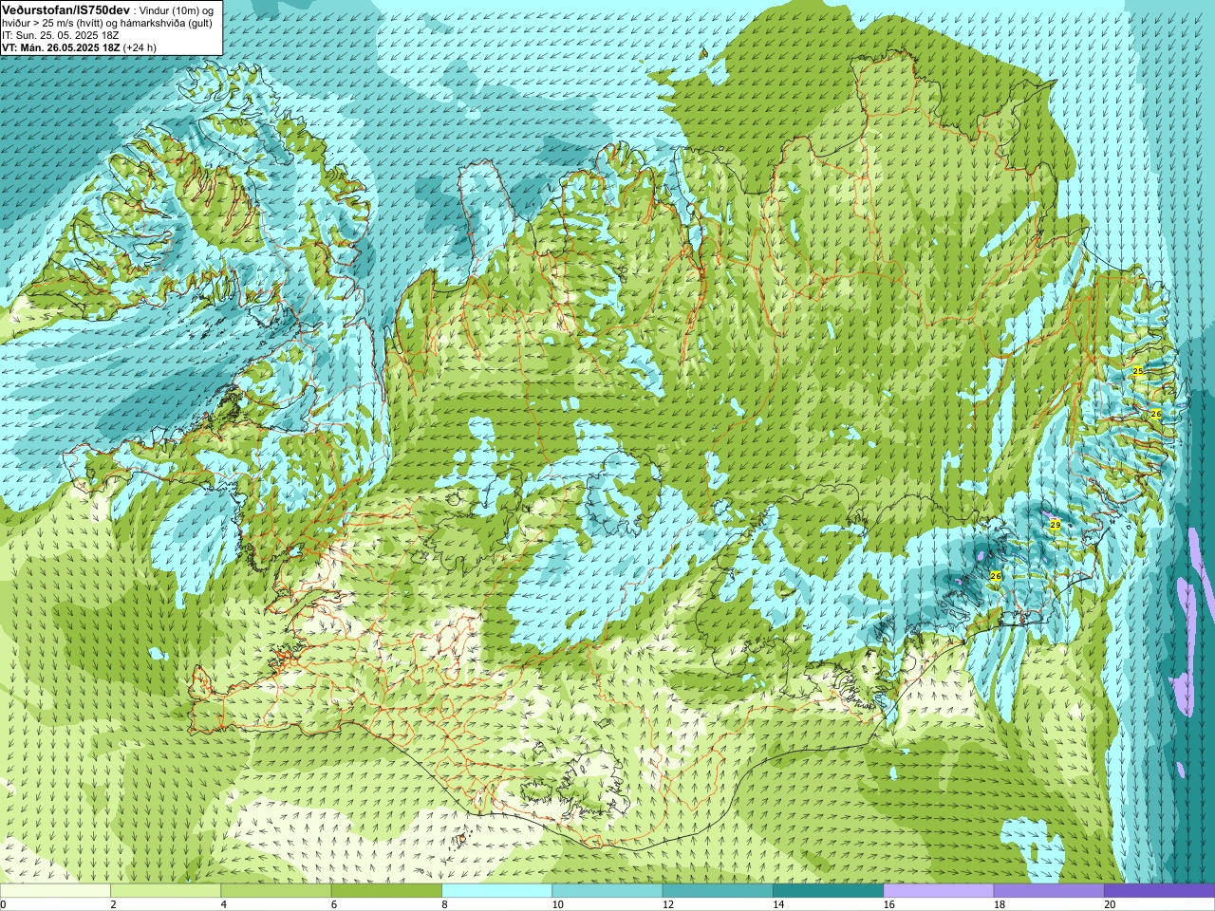Click the legend tick value 0
The height and width of the screenshot is (911, 1215).
coord(4,904)
